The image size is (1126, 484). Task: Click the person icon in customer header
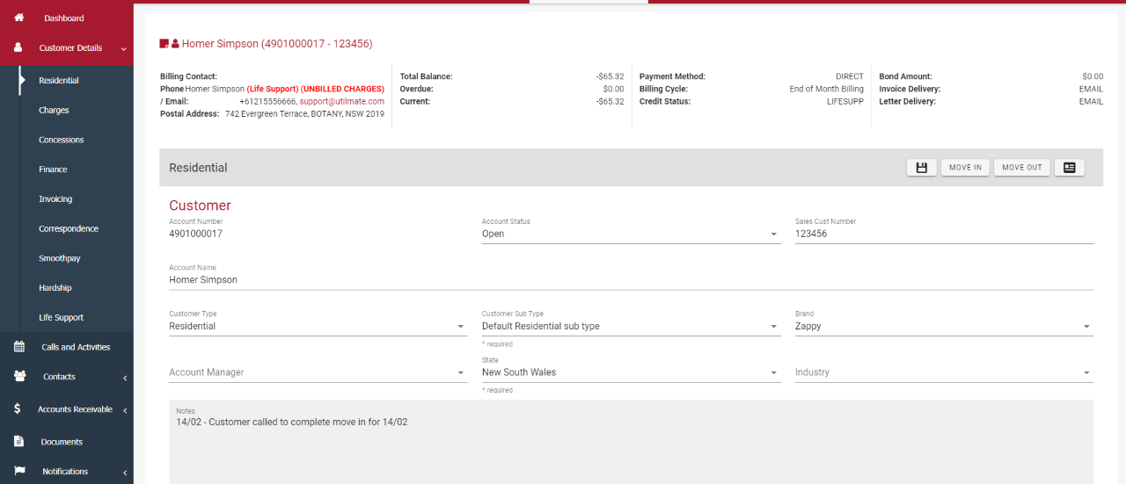(x=175, y=43)
